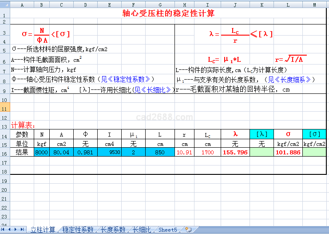Select the L value cell containing 850
Image resolution: width=329 pixels, height=234 pixels.
(160, 152)
